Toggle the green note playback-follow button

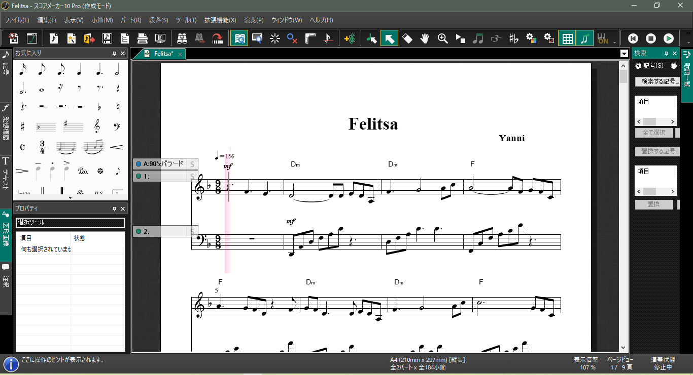[585, 38]
